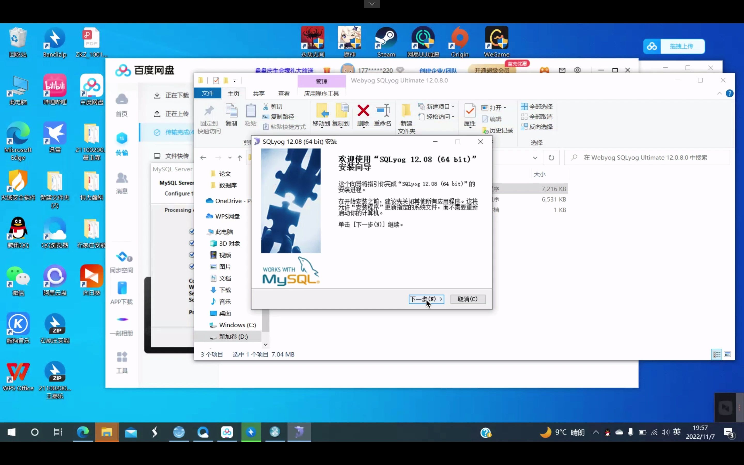Image resolution: width=744 pixels, height=465 pixels.
Task: Select 数据库 folder in navigation pane
Action: pos(228,185)
